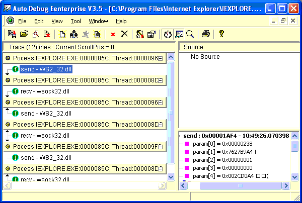Click pink square beside param[0]
This screenshot has width=302, height=203.
(x=187, y=144)
